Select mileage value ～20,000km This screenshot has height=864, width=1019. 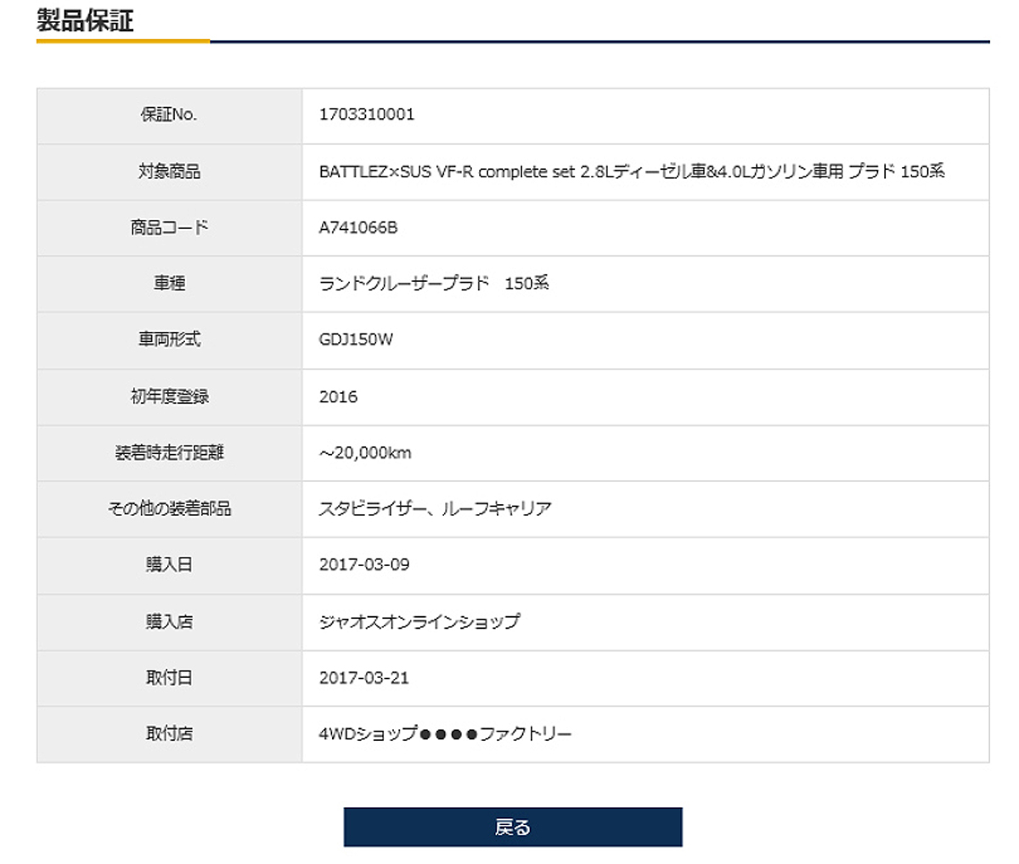[x=365, y=452]
